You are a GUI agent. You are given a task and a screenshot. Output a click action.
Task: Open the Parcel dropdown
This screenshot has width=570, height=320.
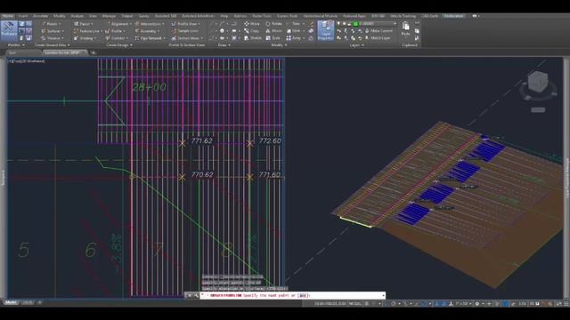83,24
